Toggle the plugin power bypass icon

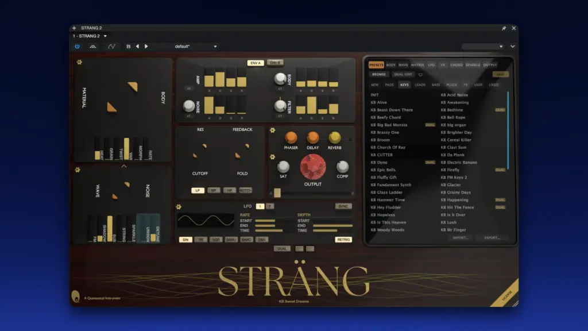pos(77,47)
